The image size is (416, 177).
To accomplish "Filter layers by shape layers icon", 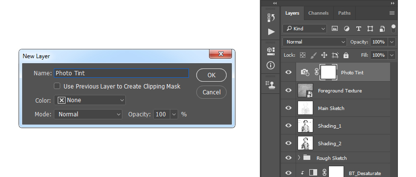I will point(370,29).
